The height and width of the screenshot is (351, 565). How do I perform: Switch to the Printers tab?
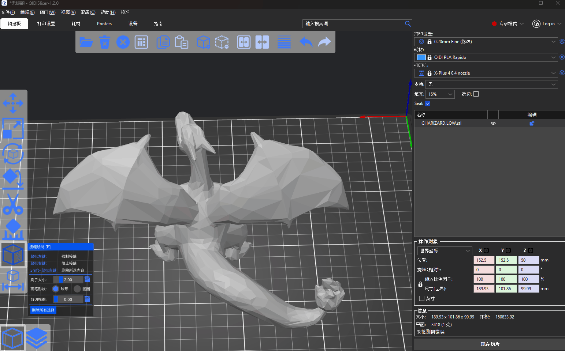[x=104, y=24]
